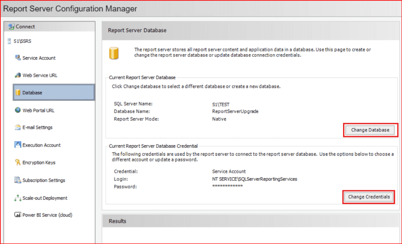Go to Encryption Keys settings

point(39,162)
